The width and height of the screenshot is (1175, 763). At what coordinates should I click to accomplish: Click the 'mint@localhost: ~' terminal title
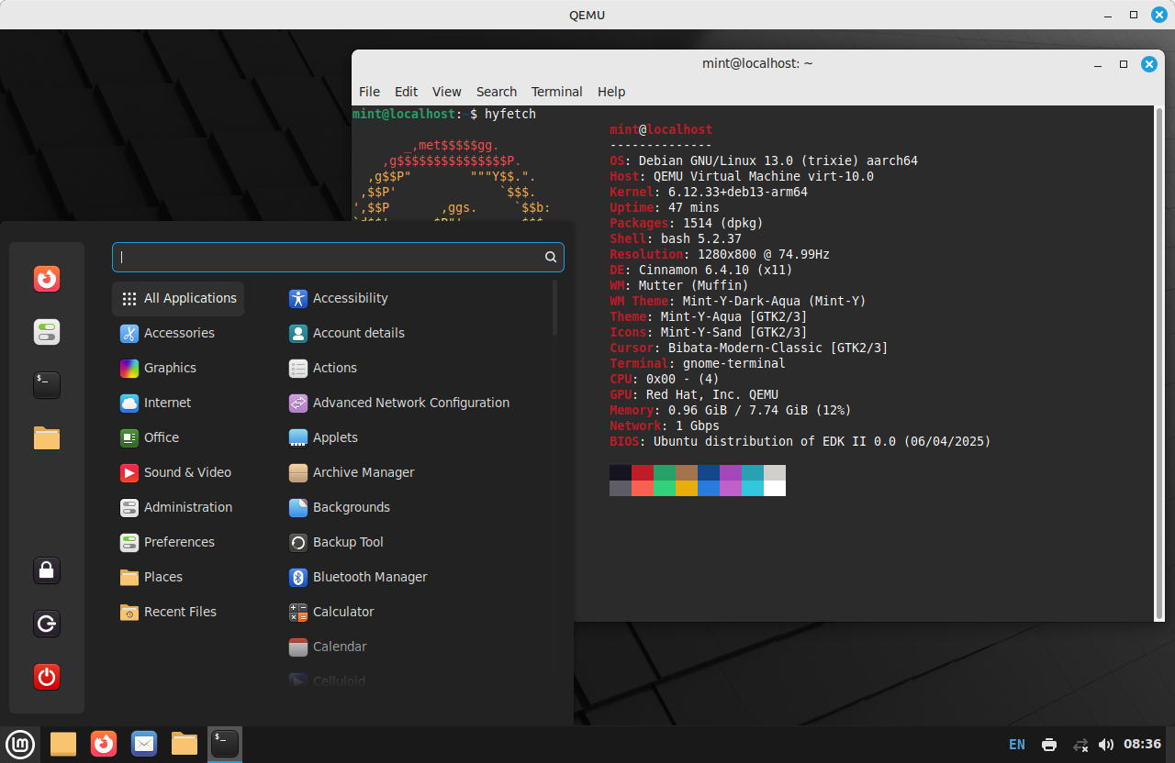[757, 63]
